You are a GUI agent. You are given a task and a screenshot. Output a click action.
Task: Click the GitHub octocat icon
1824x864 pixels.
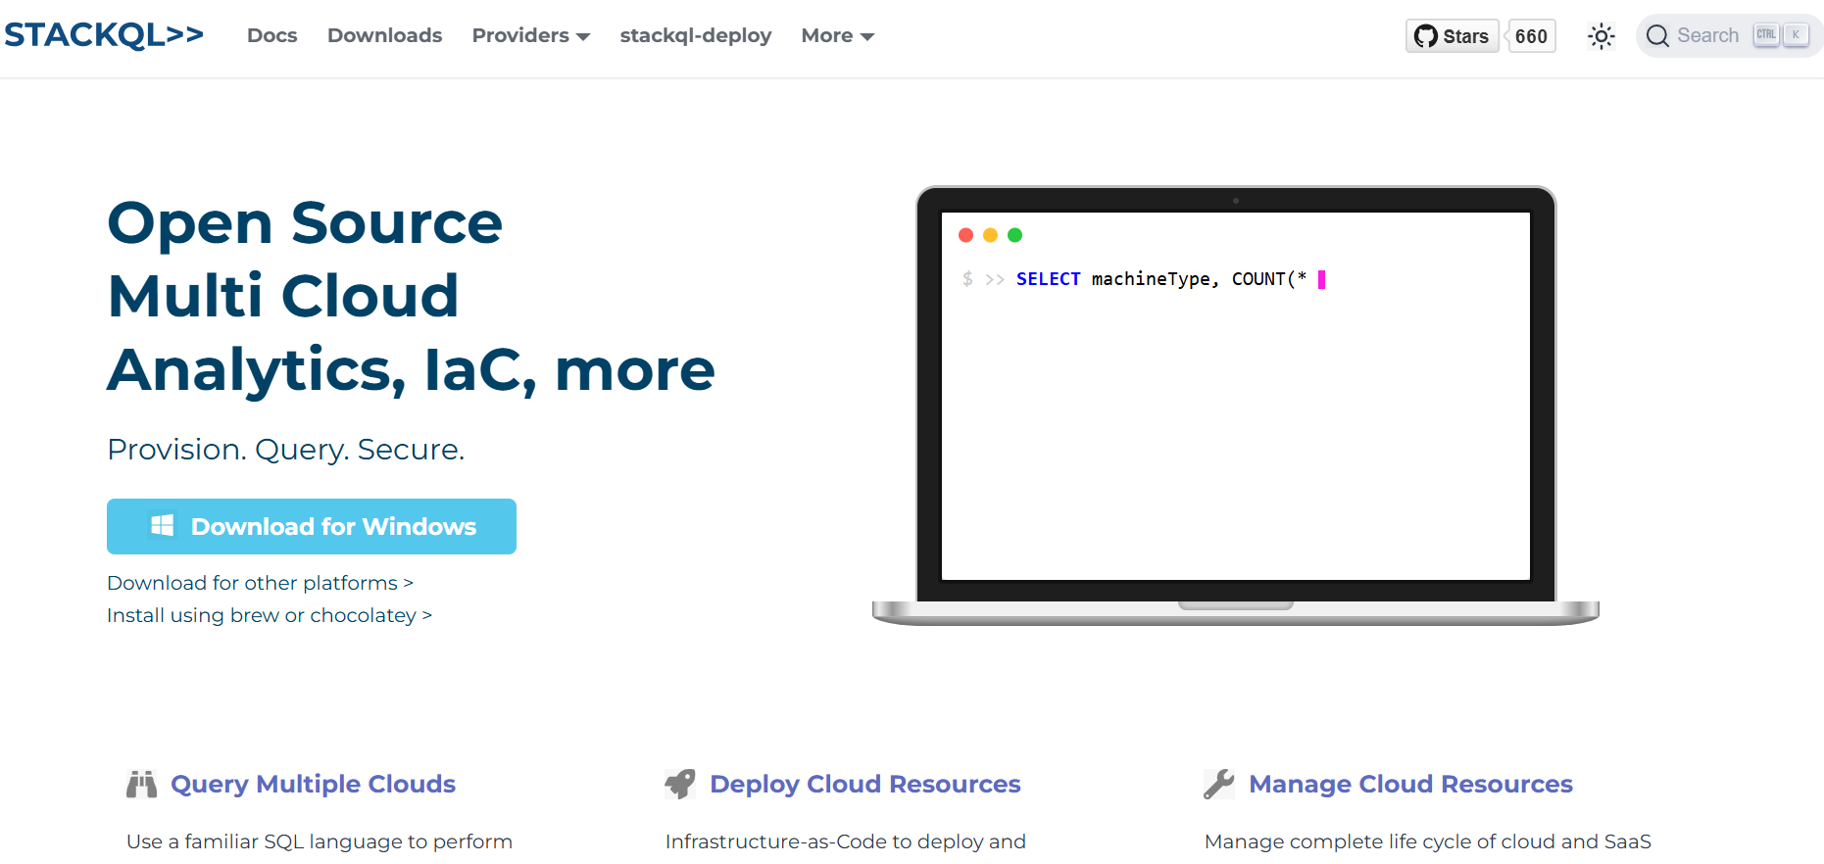(1426, 36)
